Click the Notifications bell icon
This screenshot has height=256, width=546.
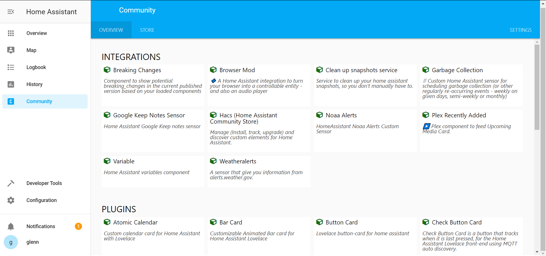11,226
